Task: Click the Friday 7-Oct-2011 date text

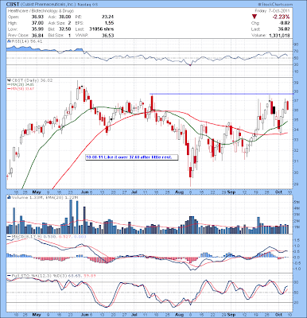Action: [272, 11]
